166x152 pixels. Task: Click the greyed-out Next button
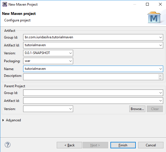pos(95,145)
